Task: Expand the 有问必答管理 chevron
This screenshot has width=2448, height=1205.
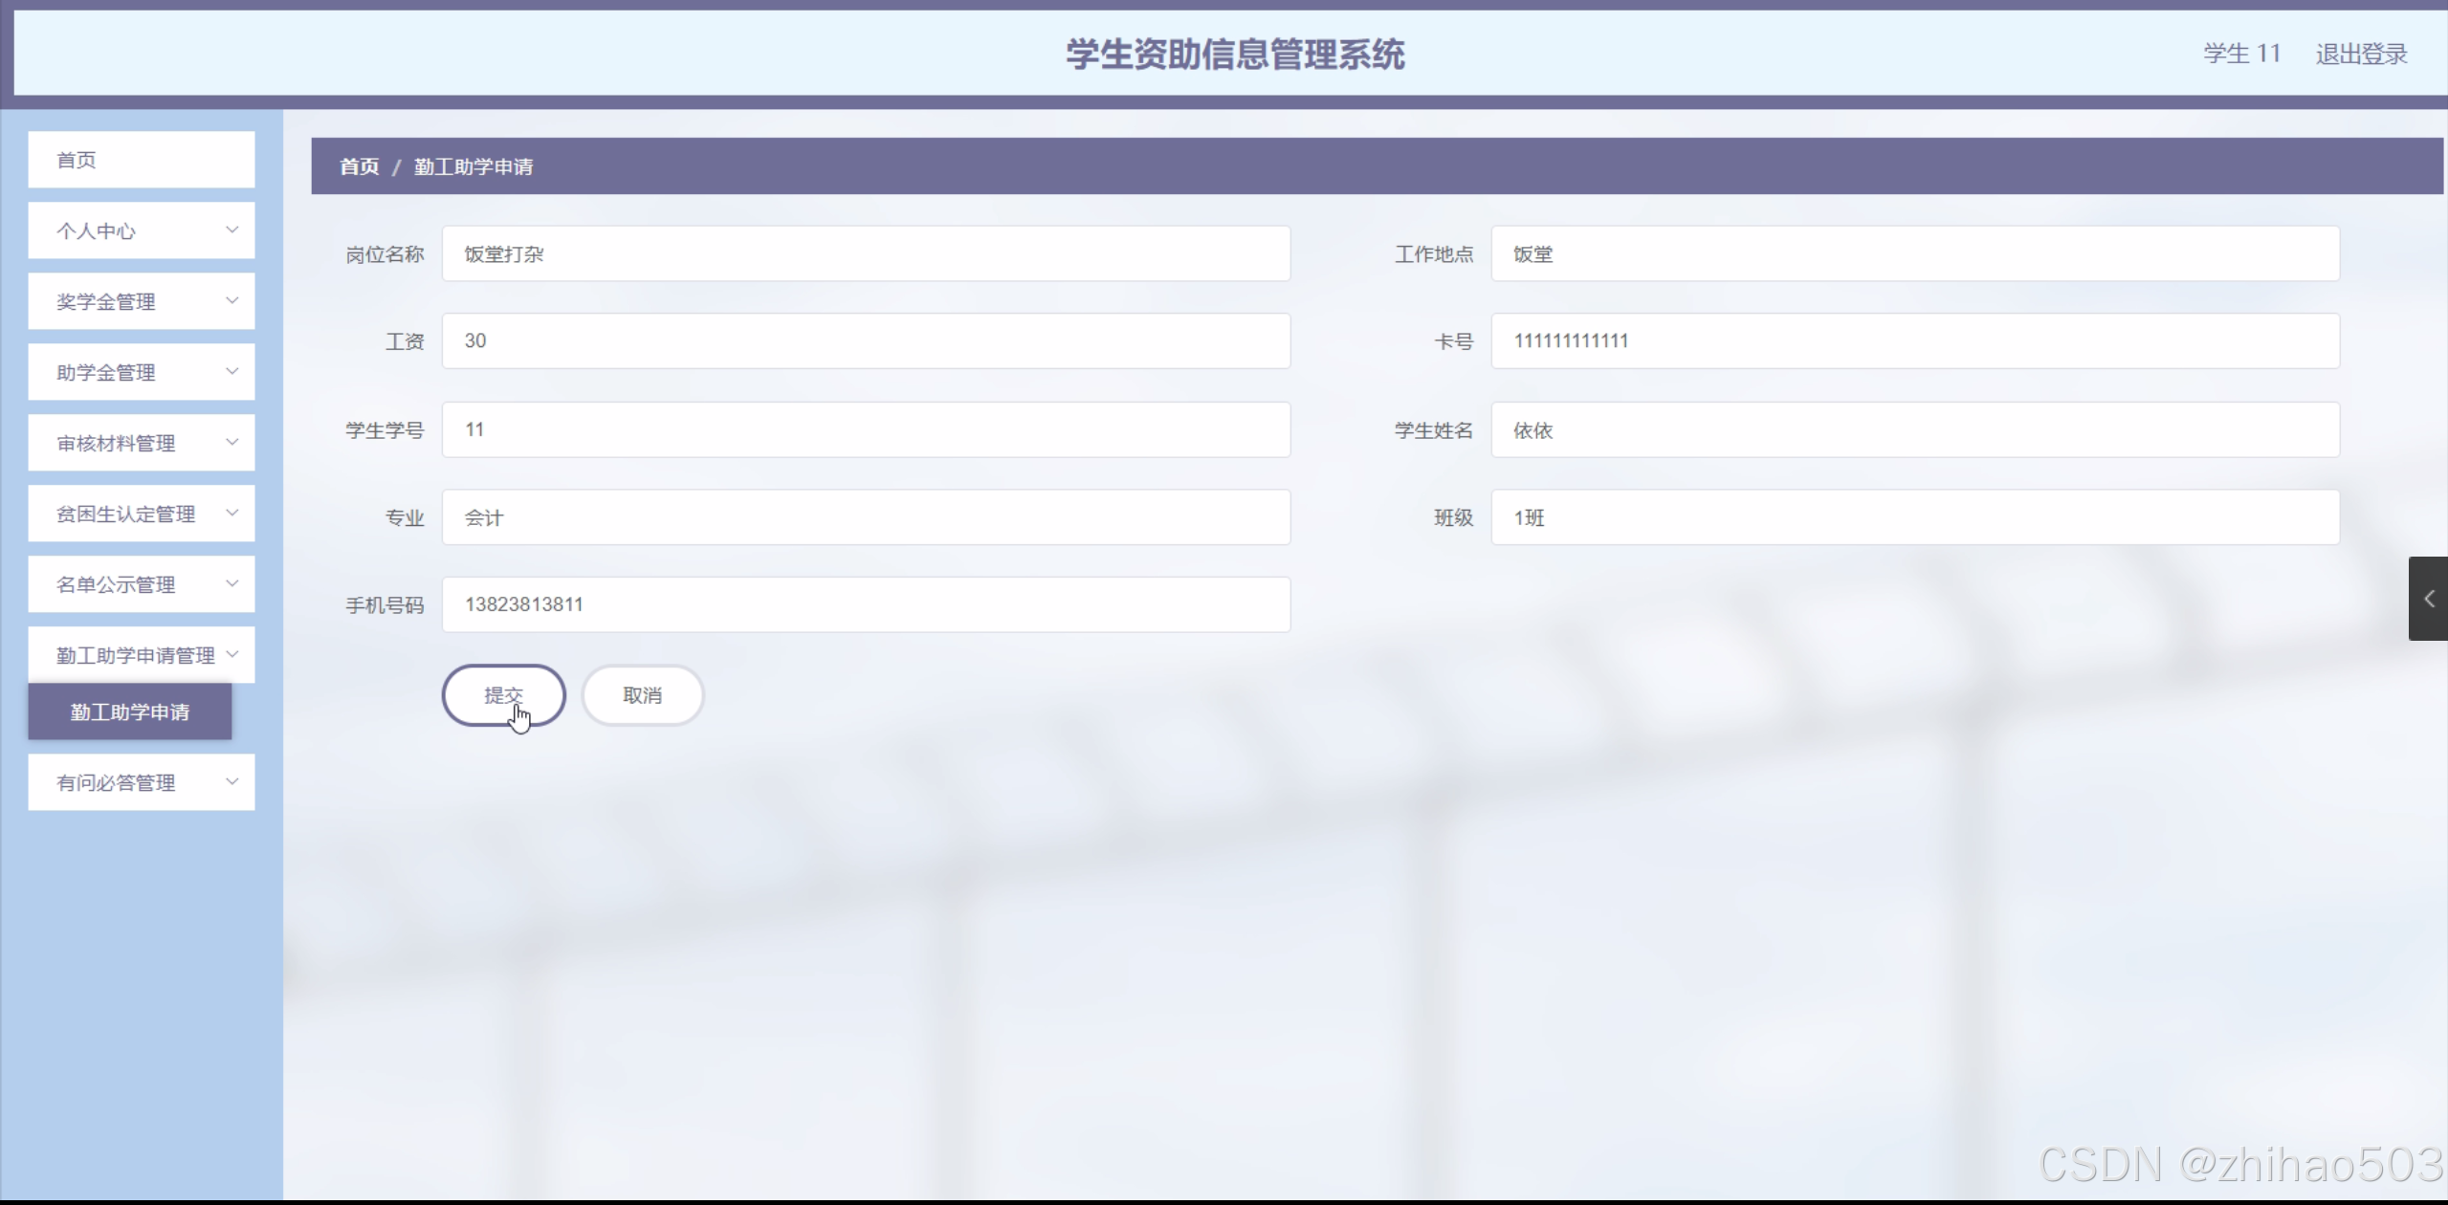Action: [x=232, y=781]
